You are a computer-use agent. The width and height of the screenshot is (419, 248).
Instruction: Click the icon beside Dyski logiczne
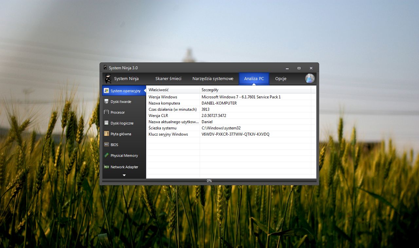[x=106, y=123]
